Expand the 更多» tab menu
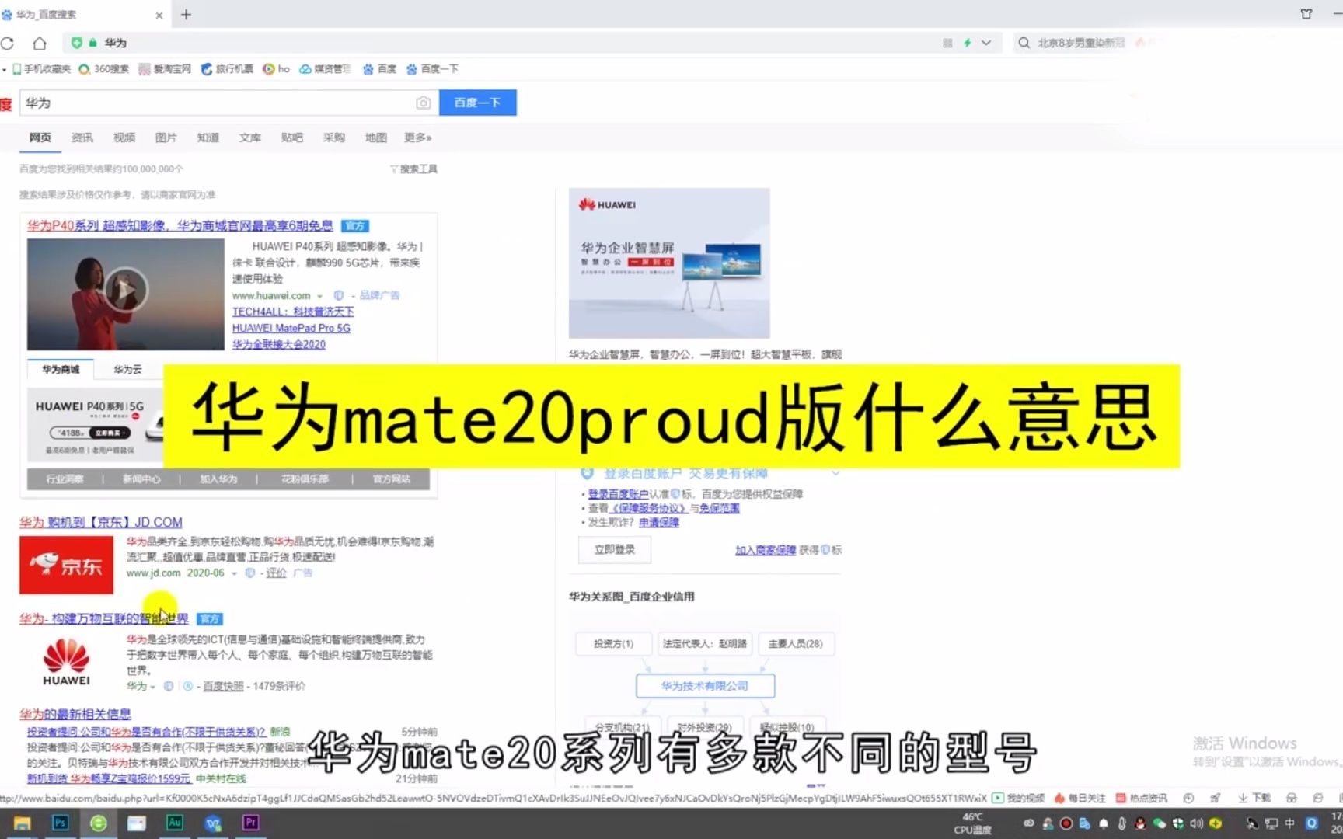The height and width of the screenshot is (839, 1343). coord(417,138)
